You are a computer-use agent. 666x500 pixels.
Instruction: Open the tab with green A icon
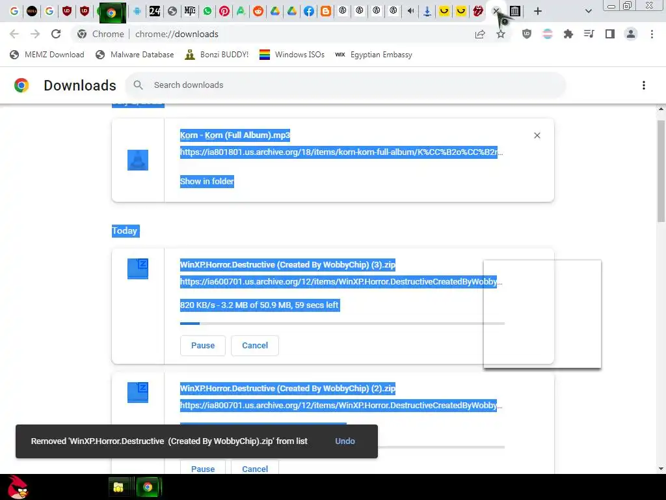(x=241, y=11)
